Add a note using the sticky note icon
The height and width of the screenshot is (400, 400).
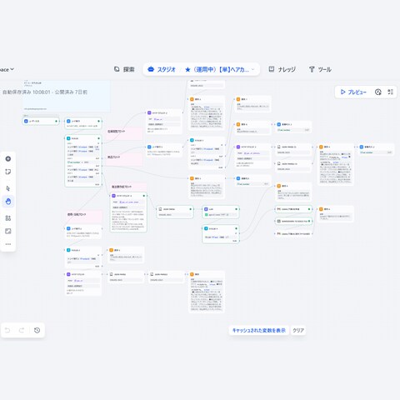[8, 172]
